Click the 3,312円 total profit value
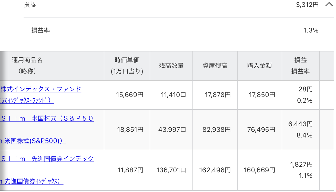 [307, 5]
